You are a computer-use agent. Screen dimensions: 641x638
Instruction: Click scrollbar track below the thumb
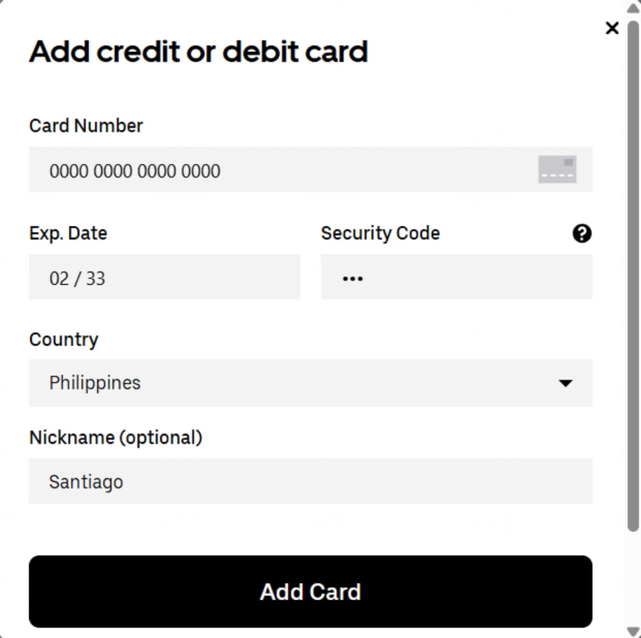632,579
